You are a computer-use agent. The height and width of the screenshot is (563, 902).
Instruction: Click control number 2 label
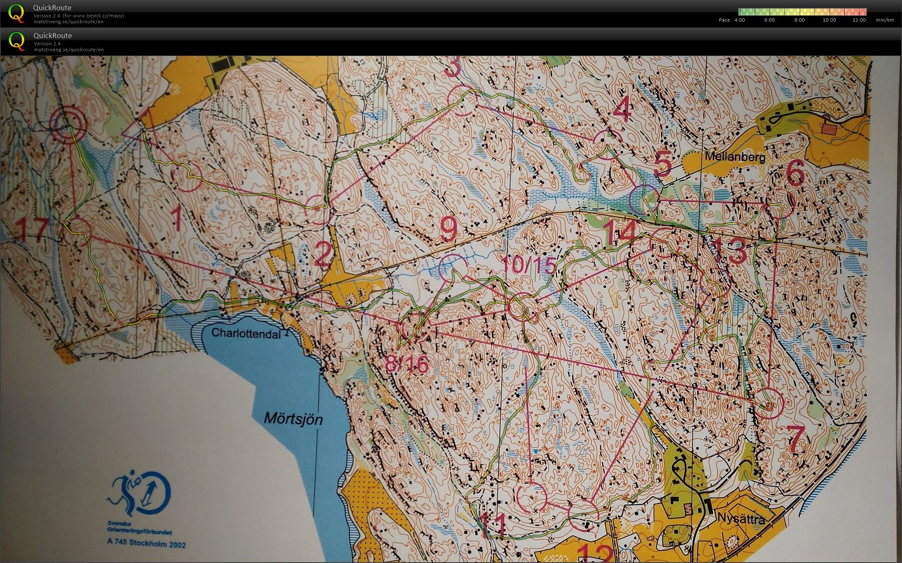tap(322, 254)
